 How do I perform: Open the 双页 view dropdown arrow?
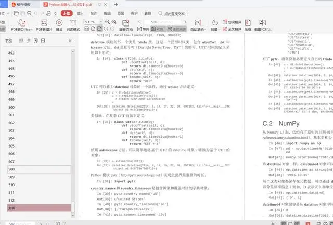coord(165,29)
